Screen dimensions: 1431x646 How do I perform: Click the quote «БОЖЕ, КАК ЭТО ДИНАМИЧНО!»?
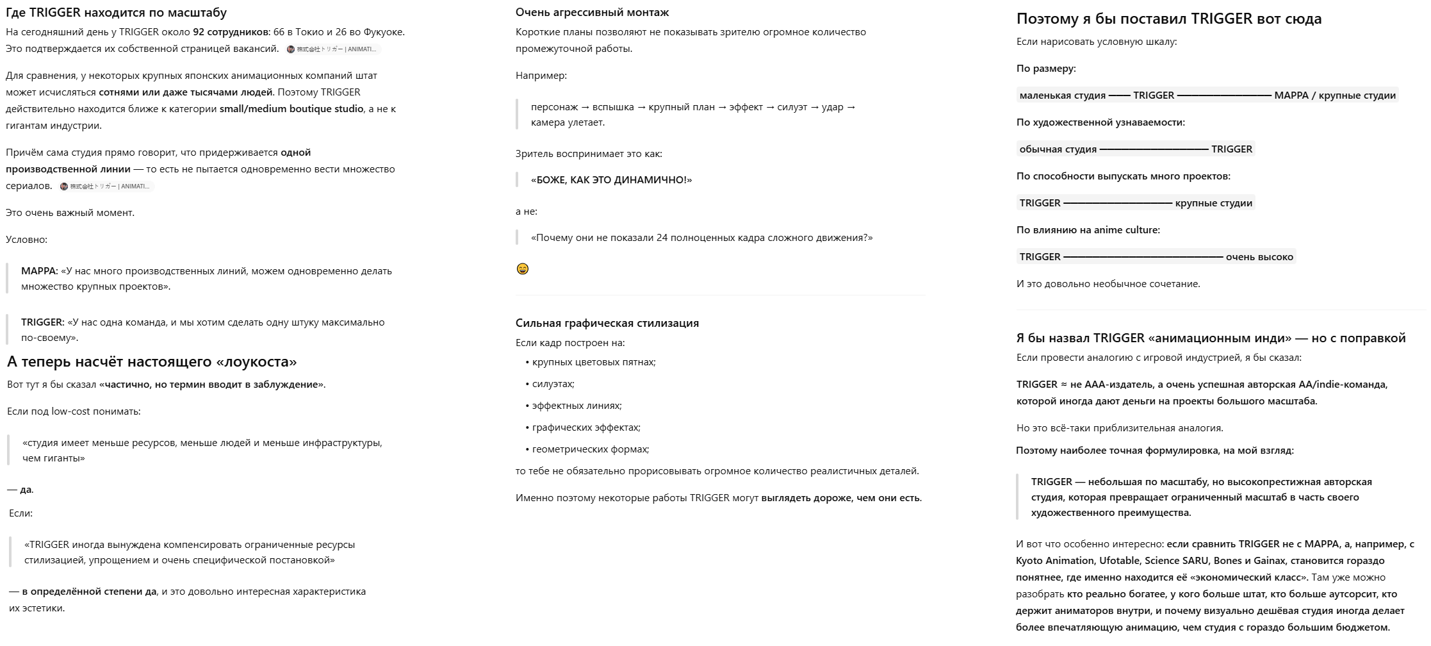pyautogui.click(x=612, y=180)
